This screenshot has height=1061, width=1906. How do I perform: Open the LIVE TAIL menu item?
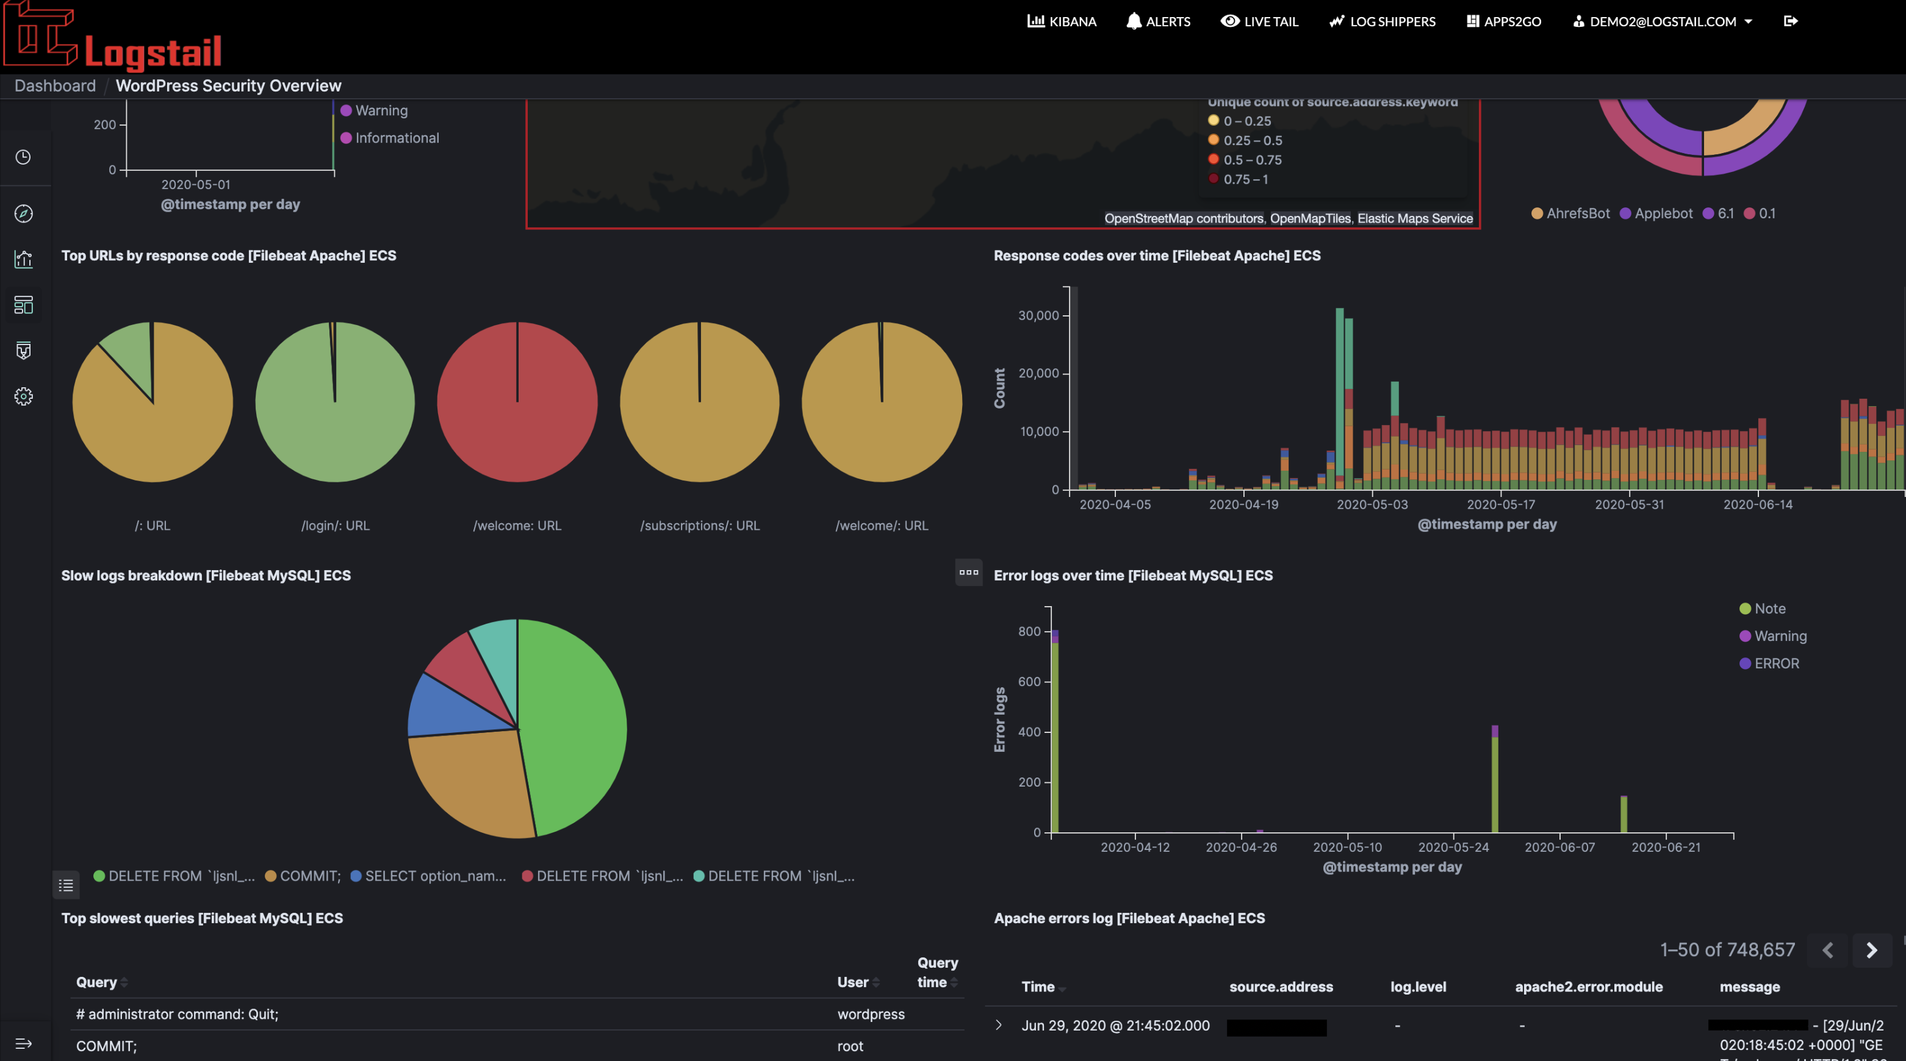click(x=1259, y=21)
